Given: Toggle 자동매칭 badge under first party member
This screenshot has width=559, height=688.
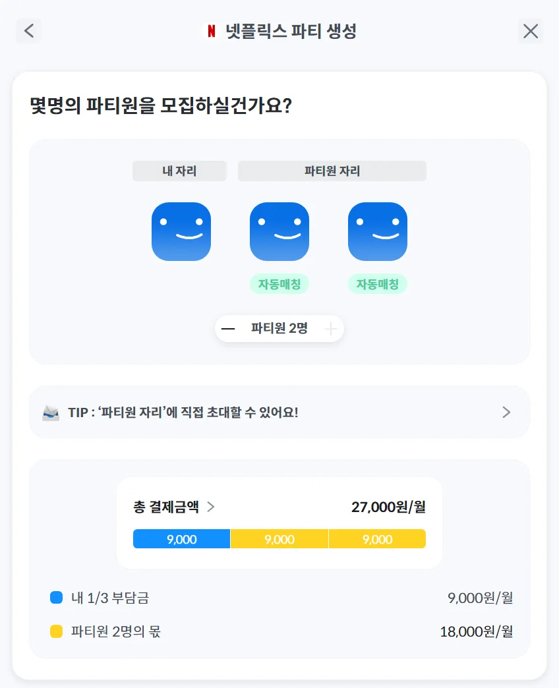Looking at the screenshot, I should (x=279, y=282).
